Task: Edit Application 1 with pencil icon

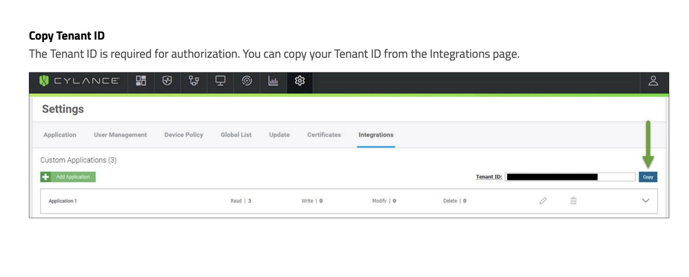Action: click(x=543, y=201)
